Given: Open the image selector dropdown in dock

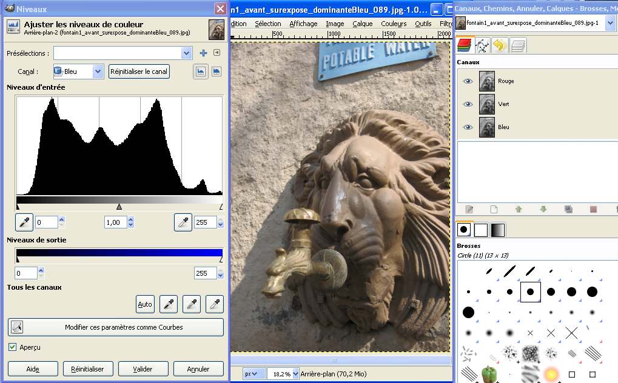Looking at the screenshot, I should [610, 23].
